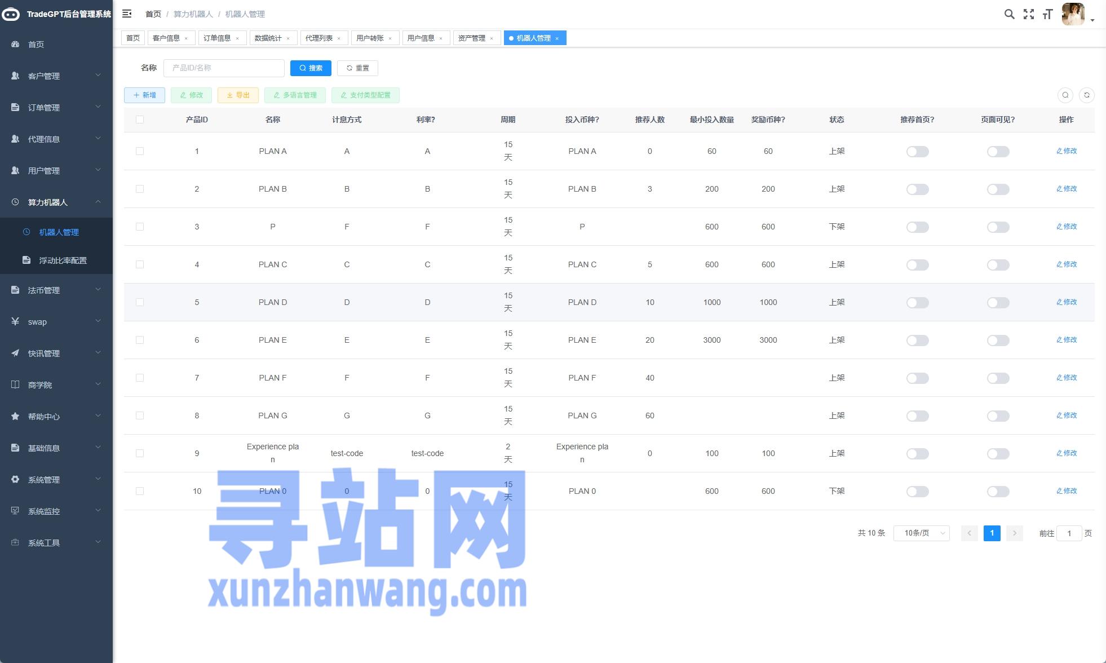The height and width of the screenshot is (663, 1106).
Task: Toggle 页面可见 switch for Experience plan
Action: coord(998,454)
